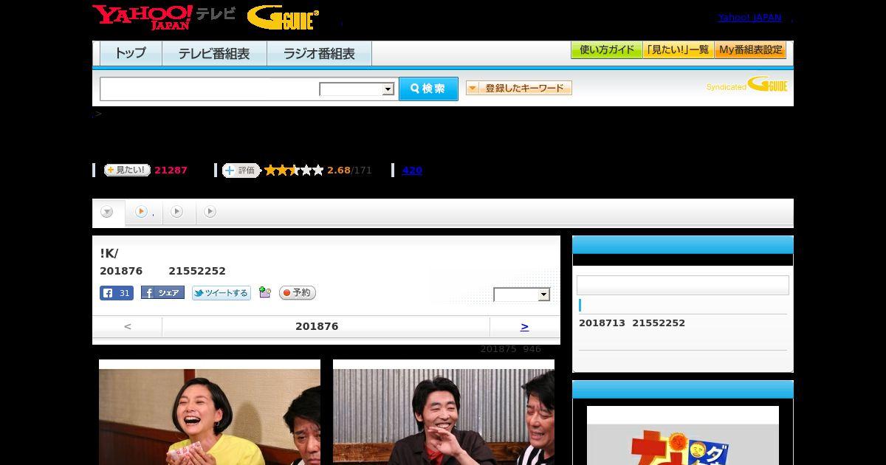886x465 pixels.
Task: Open the 420 link
Action: [412, 170]
